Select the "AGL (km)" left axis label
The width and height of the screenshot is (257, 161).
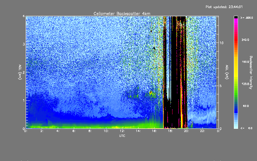[x=20, y=72]
